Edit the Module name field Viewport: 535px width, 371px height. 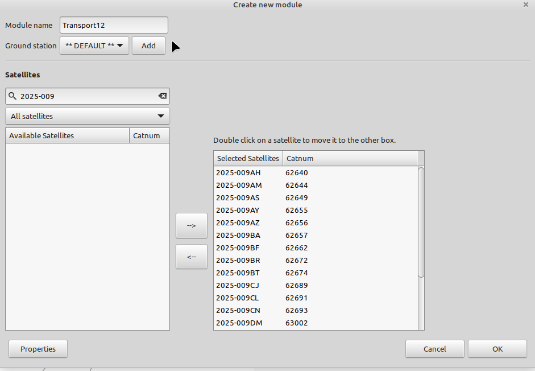click(114, 25)
